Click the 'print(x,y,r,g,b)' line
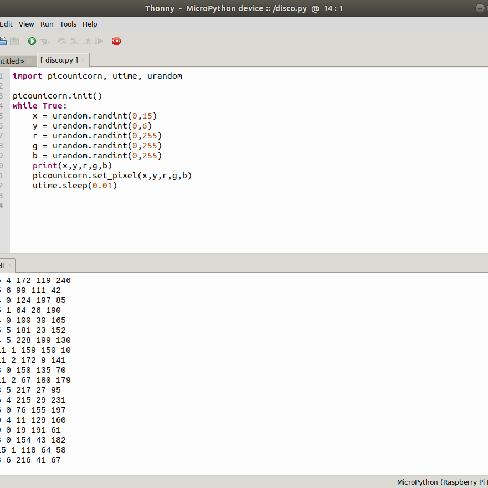This screenshot has width=488, height=488. [72, 166]
